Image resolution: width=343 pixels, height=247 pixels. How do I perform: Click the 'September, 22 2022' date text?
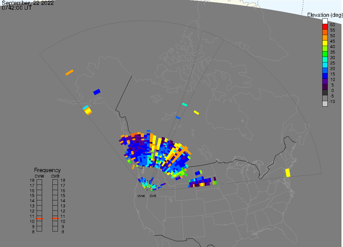(x=27, y=3)
